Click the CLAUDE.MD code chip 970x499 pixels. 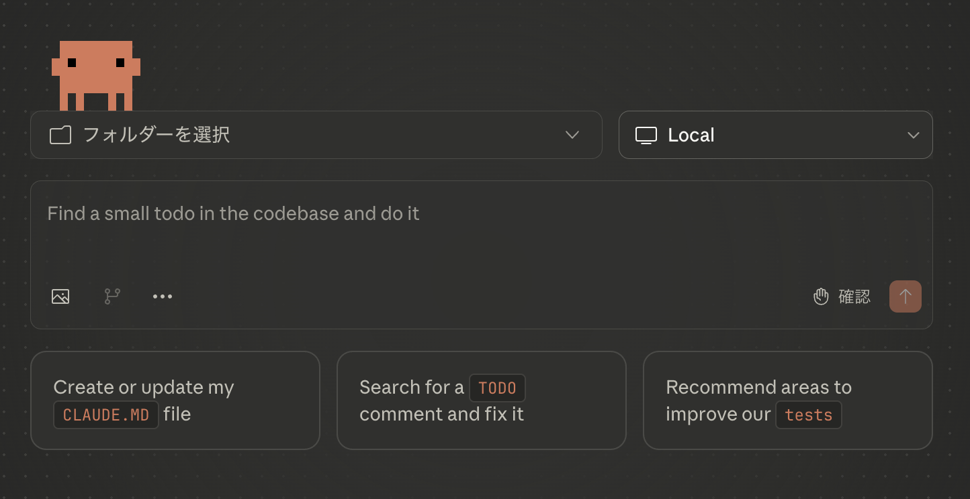(106, 415)
